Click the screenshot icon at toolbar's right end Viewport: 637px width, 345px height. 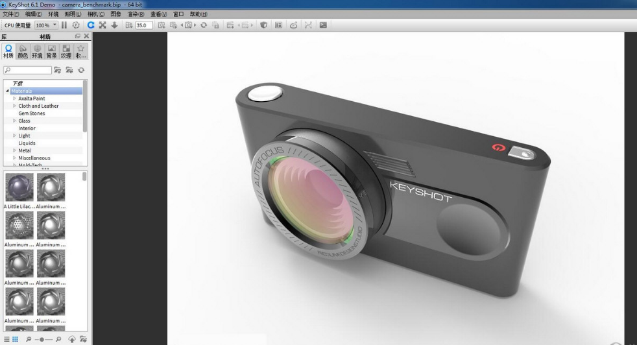(323, 25)
